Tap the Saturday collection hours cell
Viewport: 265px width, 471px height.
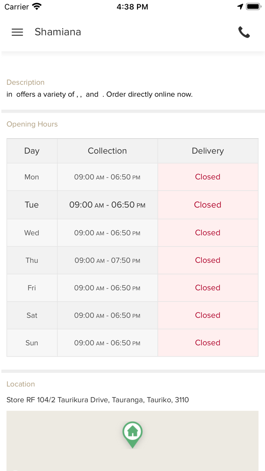107,315
